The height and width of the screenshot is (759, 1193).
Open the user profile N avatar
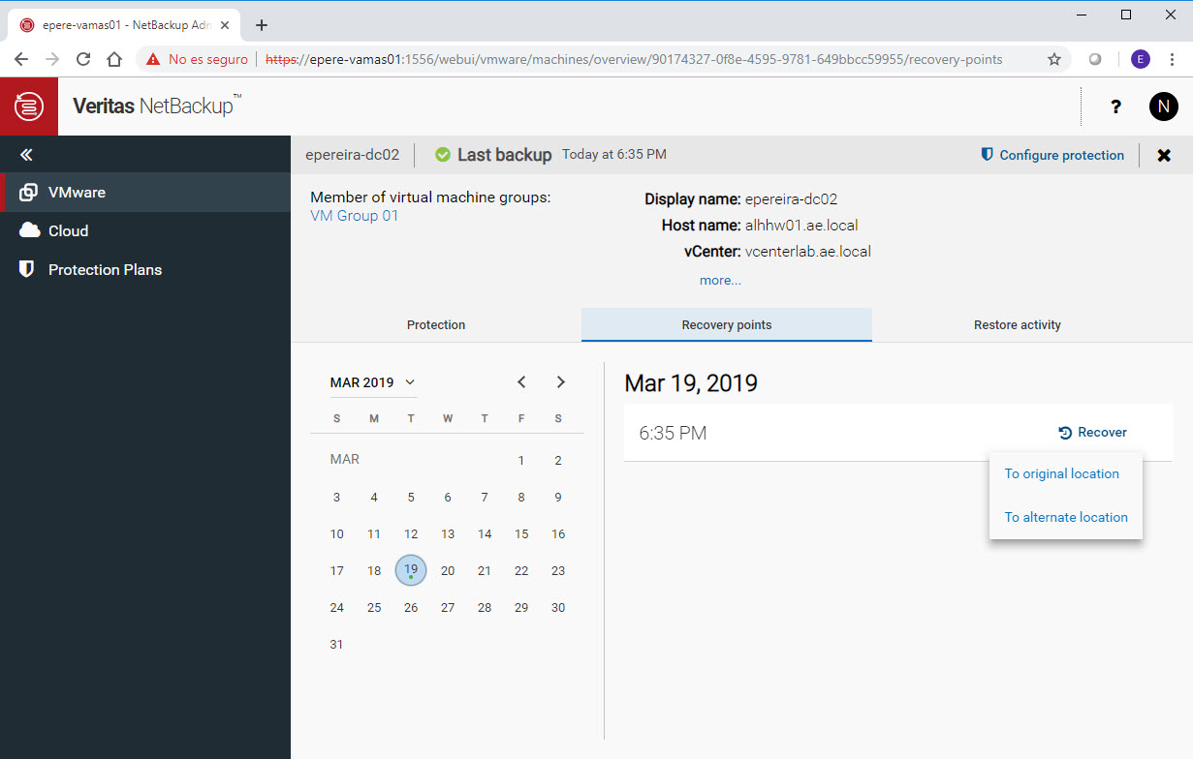(x=1163, y=106)
